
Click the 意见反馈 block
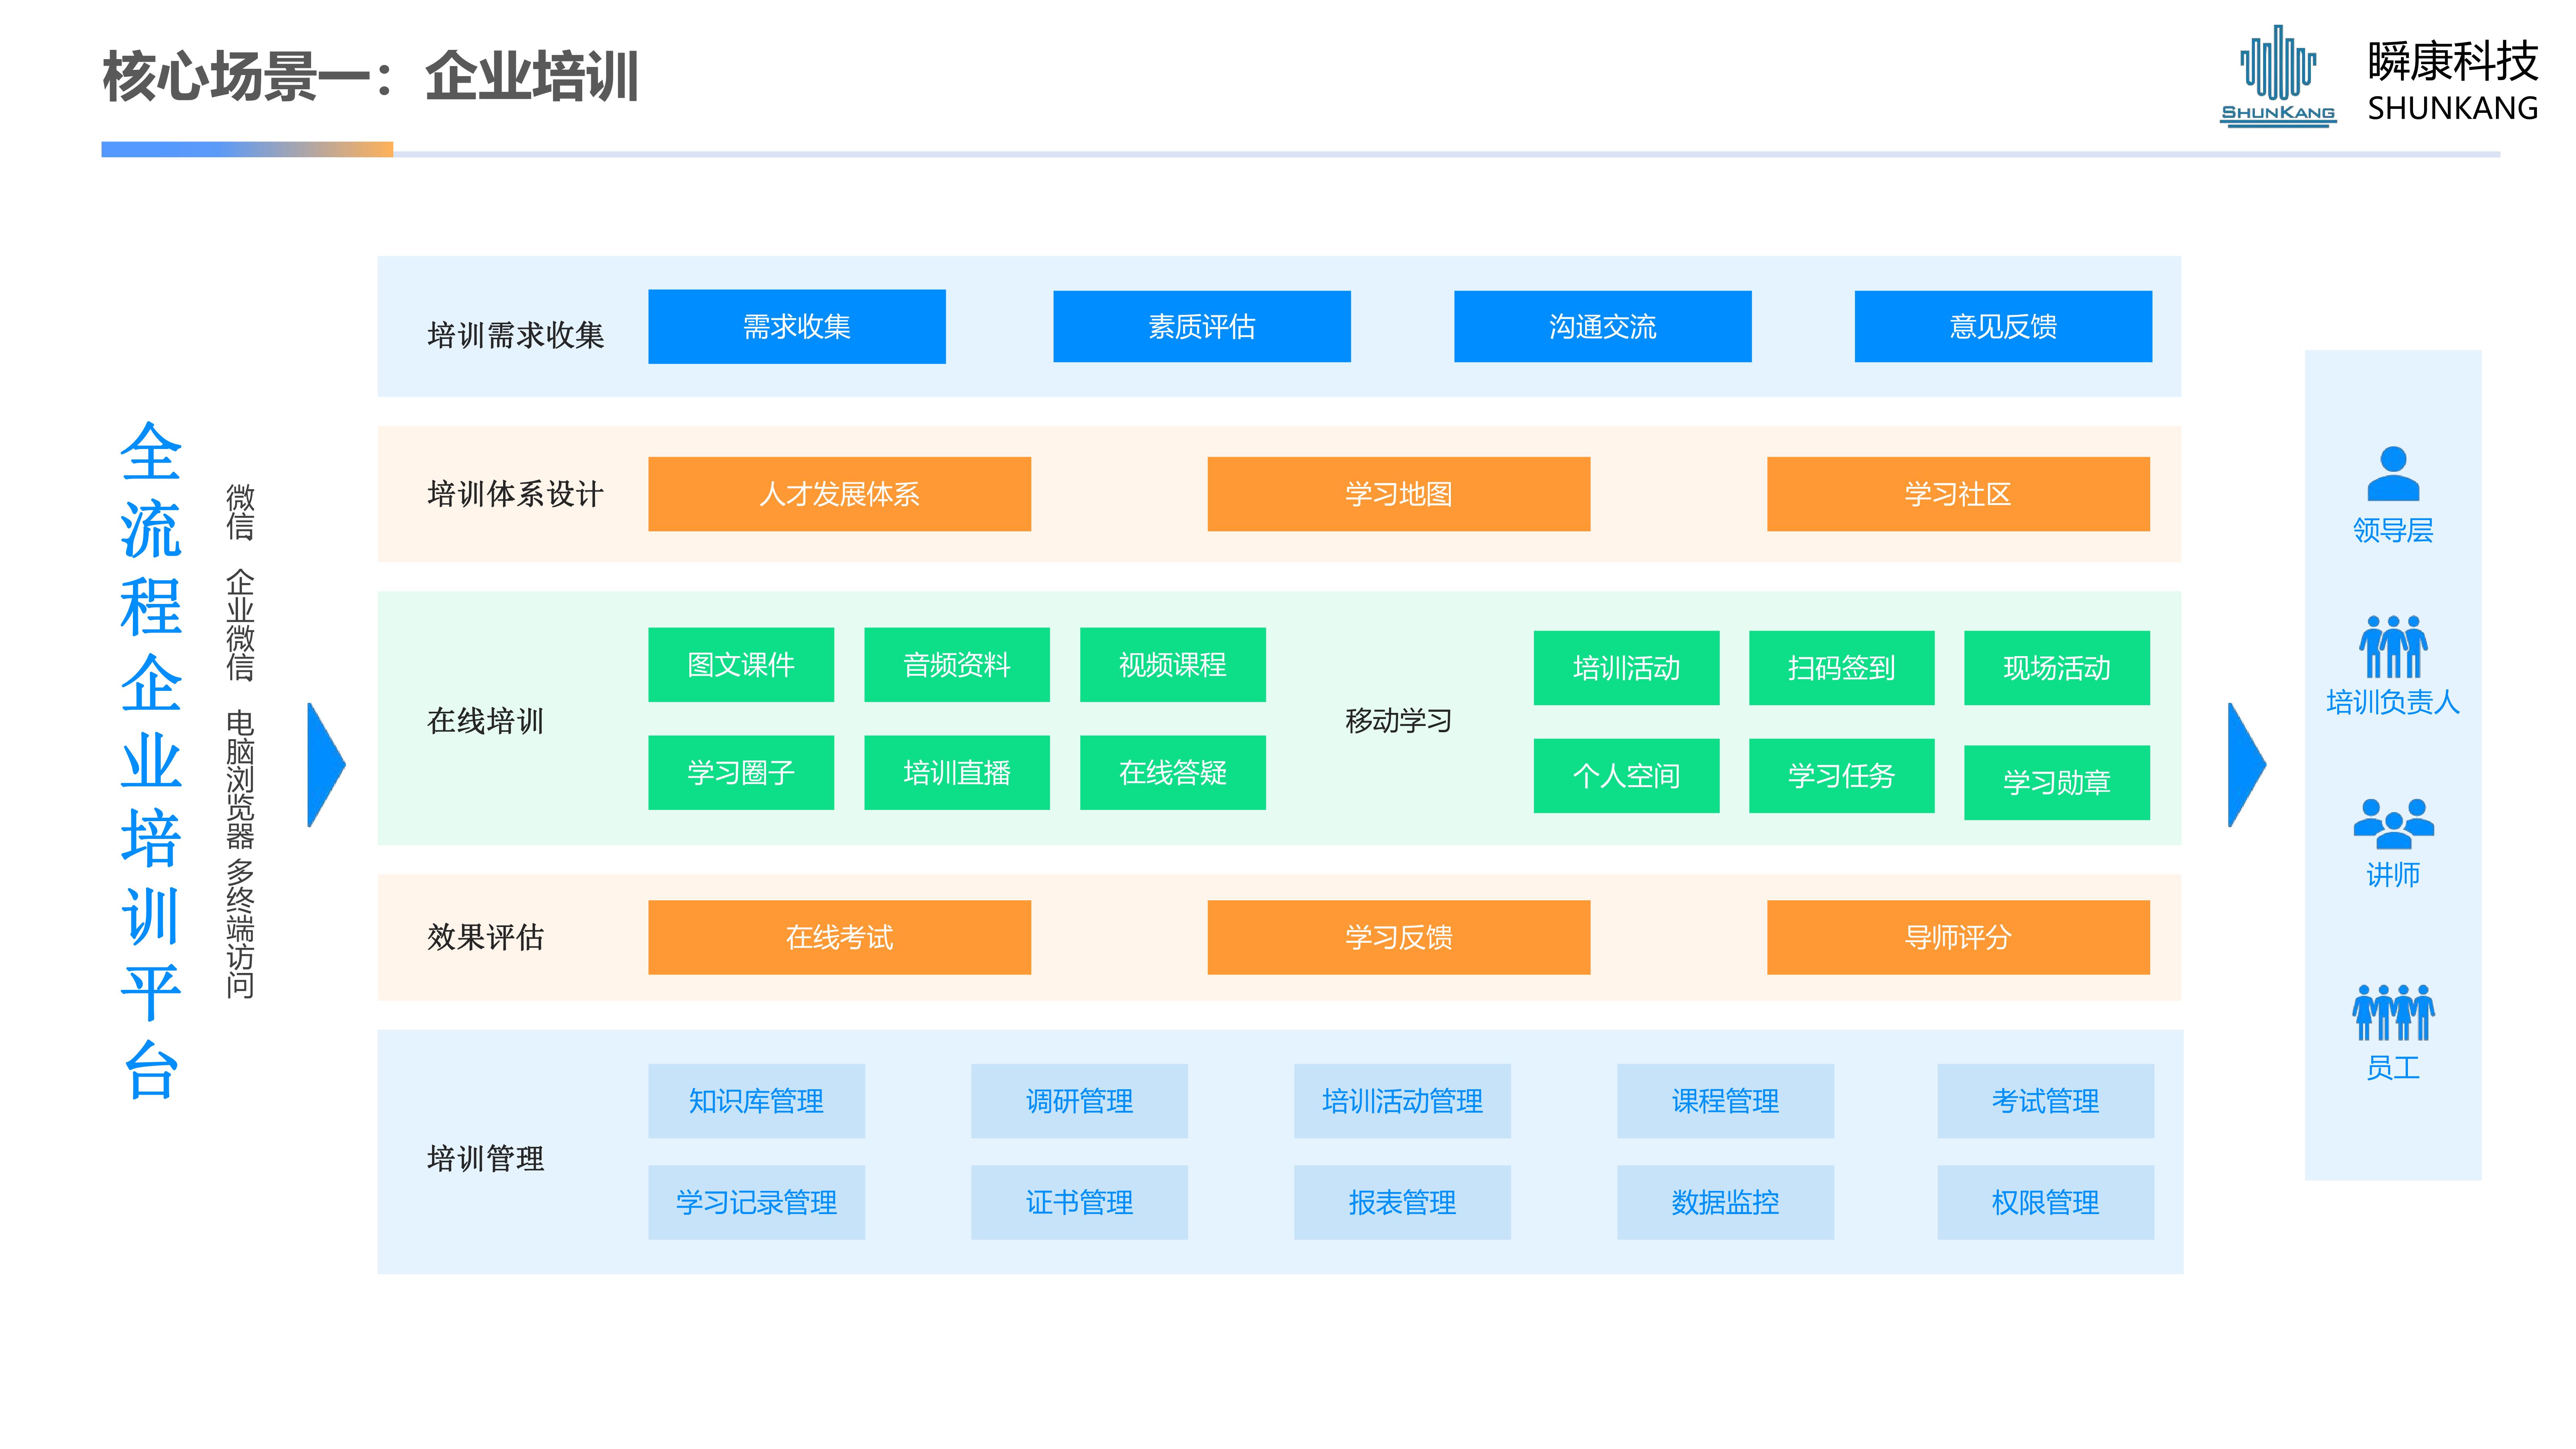2003,327
